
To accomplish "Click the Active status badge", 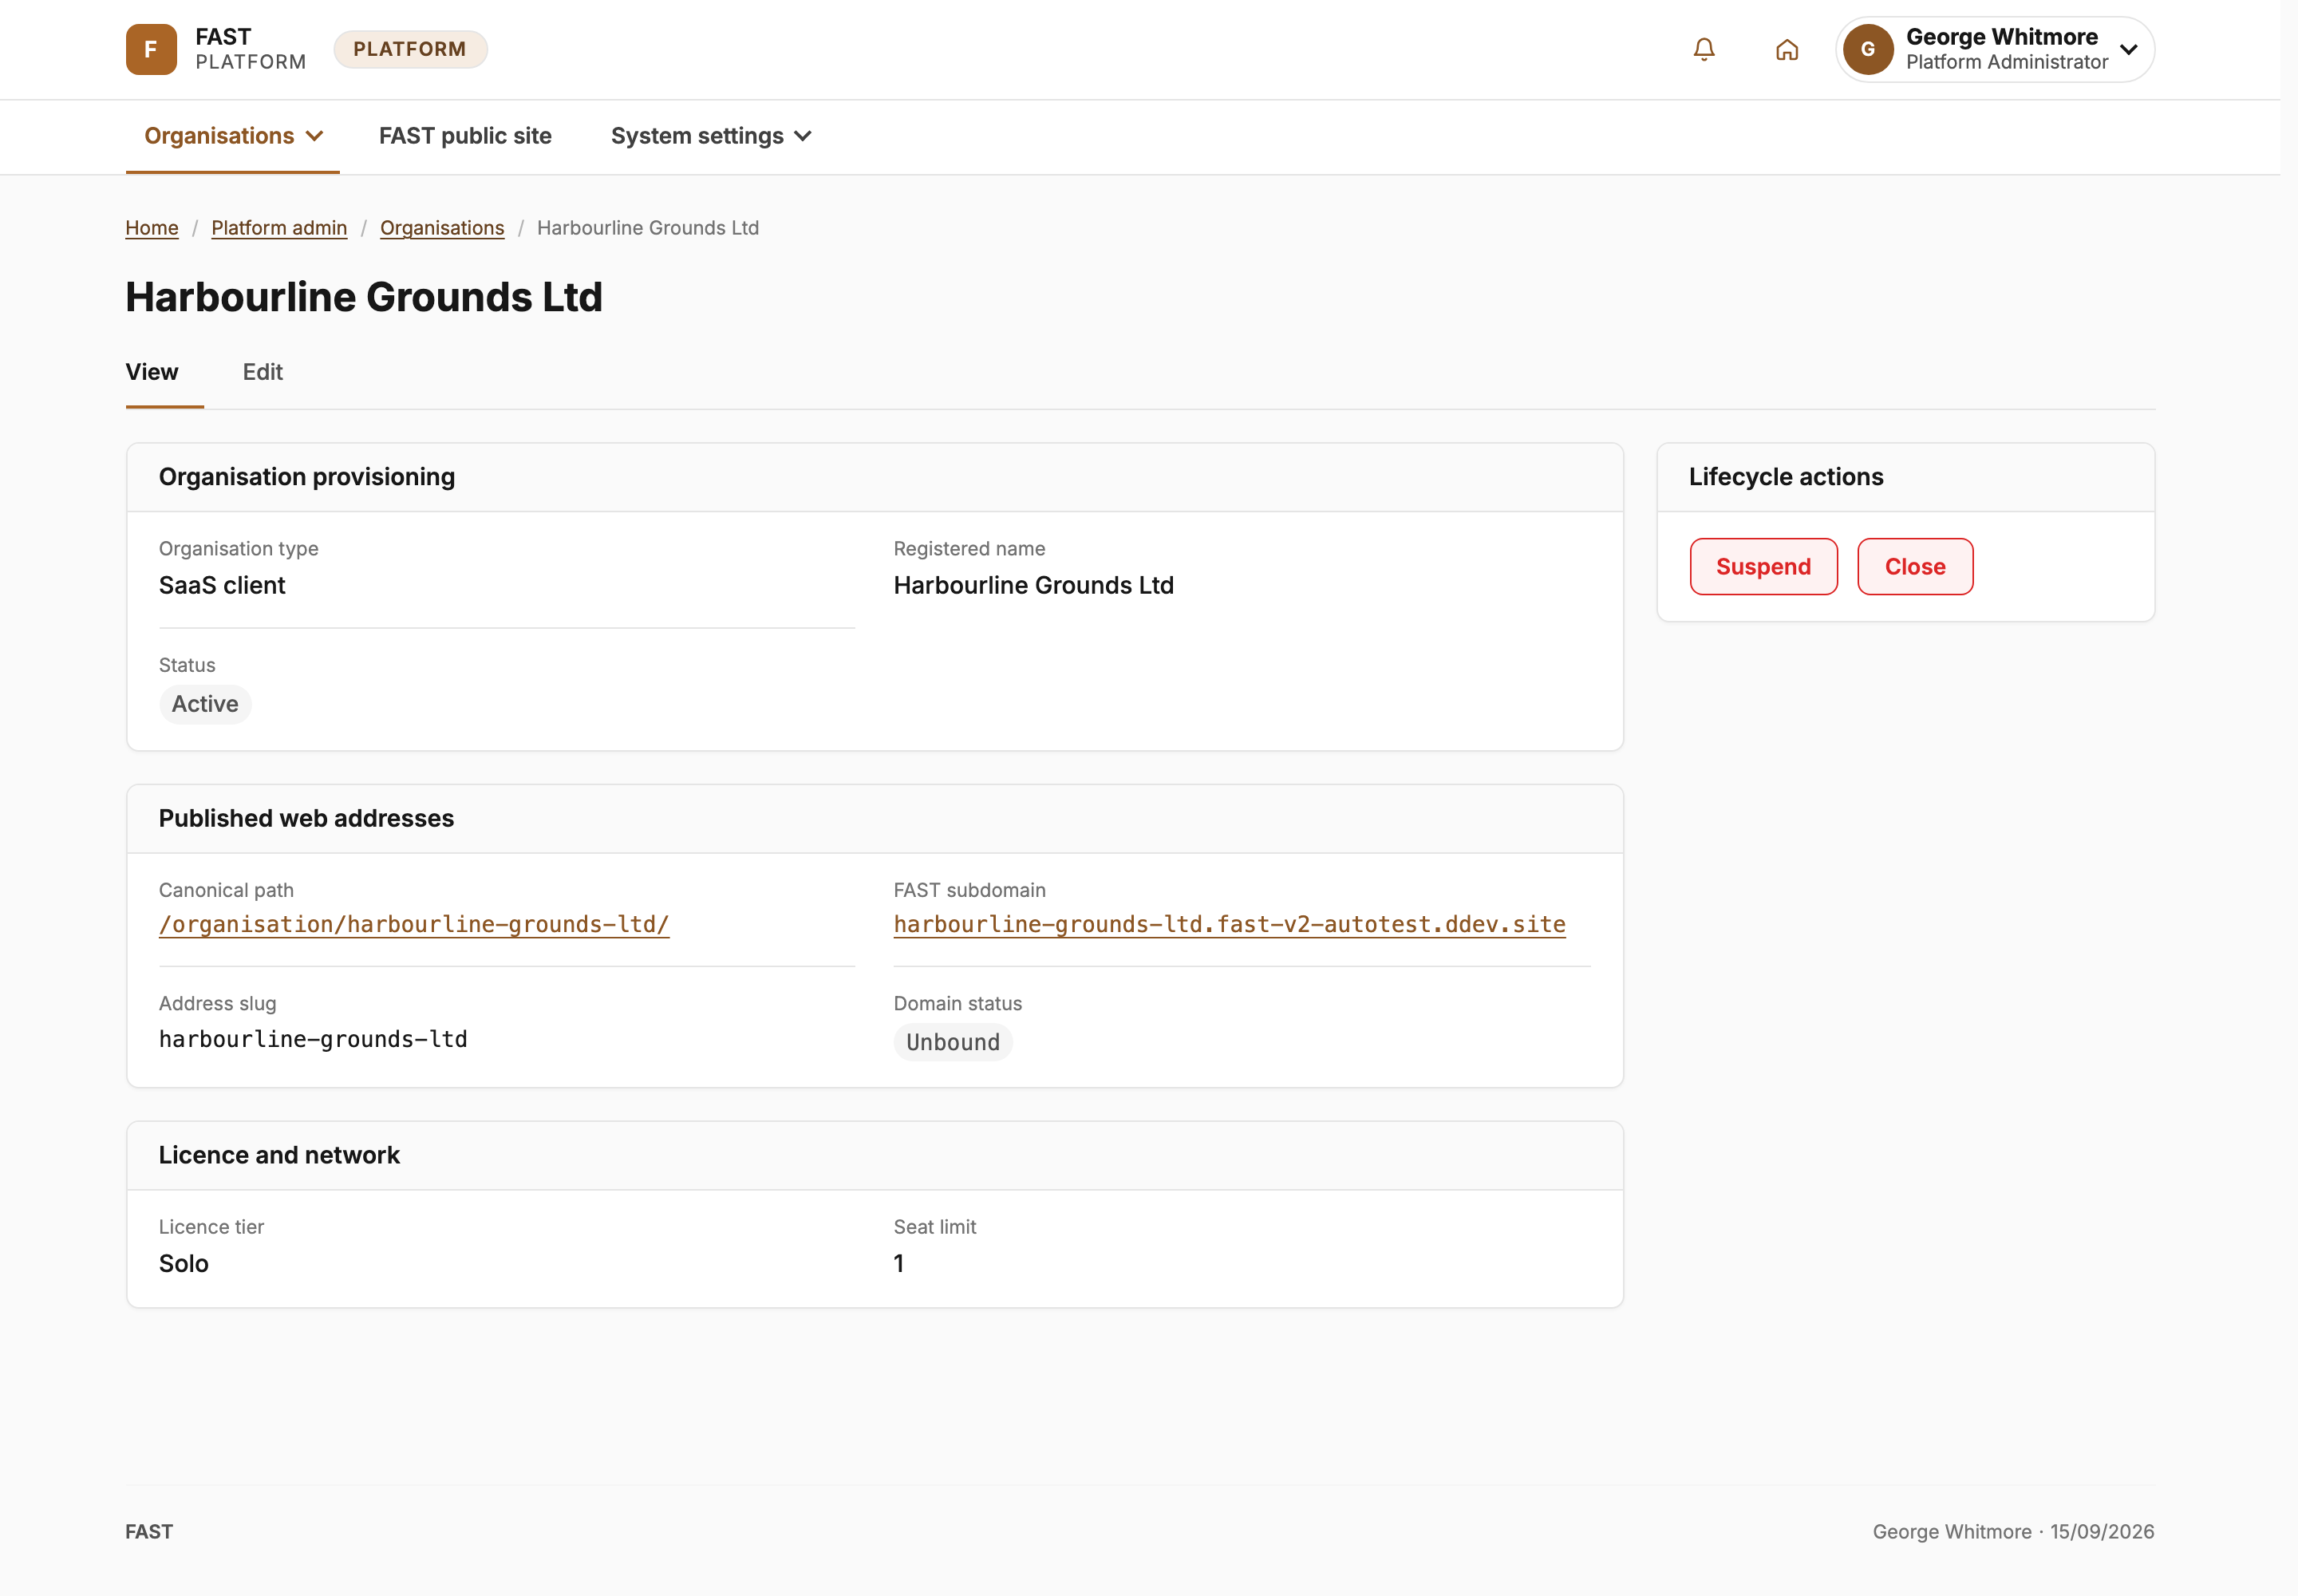I will coord(205,704).
